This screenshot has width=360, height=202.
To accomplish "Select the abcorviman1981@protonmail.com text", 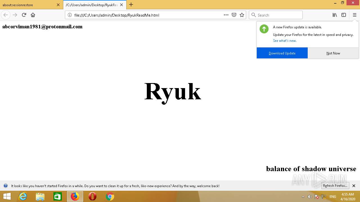I will coord(42,27).
